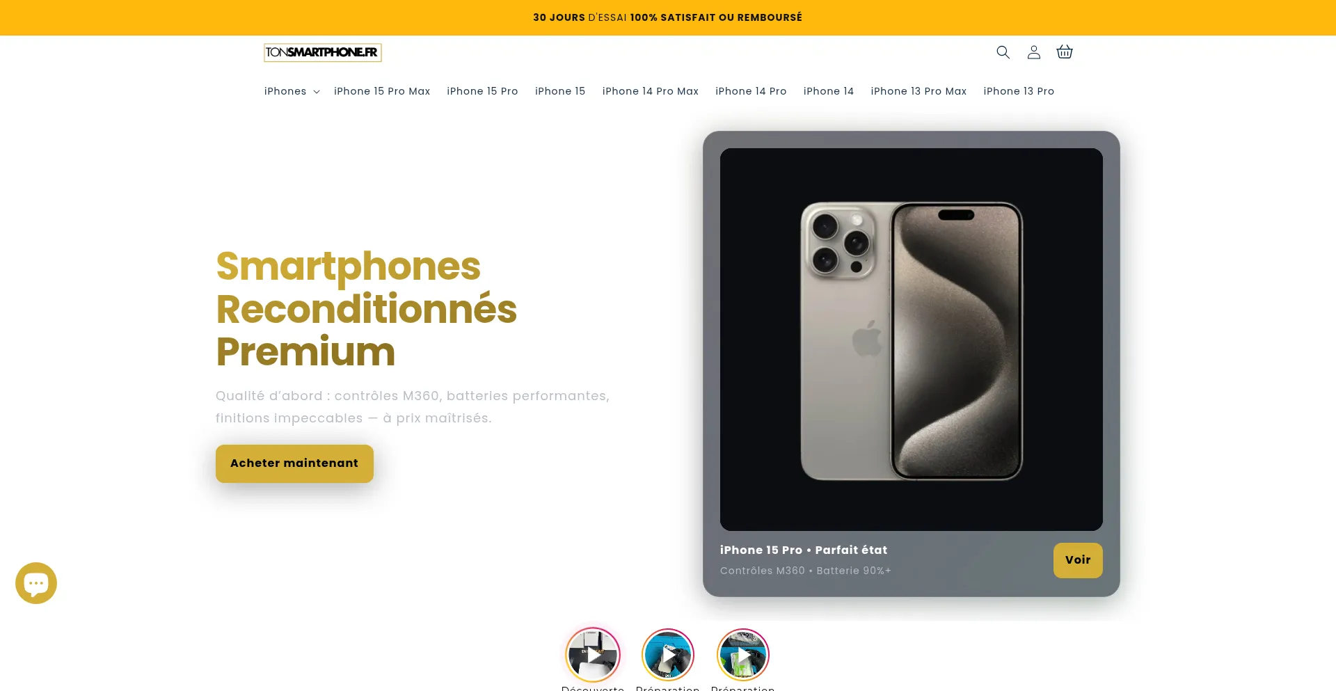Open the iPhone 14 Pro menu link
1336x691 pixels.
(x=751, y=91)
